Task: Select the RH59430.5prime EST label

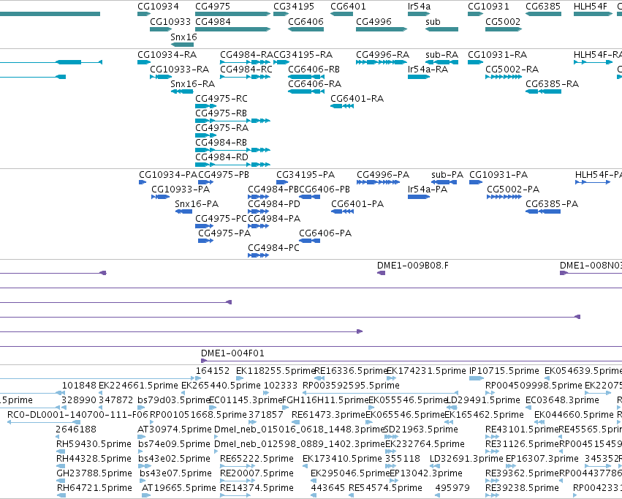Action: click(94, 444)
